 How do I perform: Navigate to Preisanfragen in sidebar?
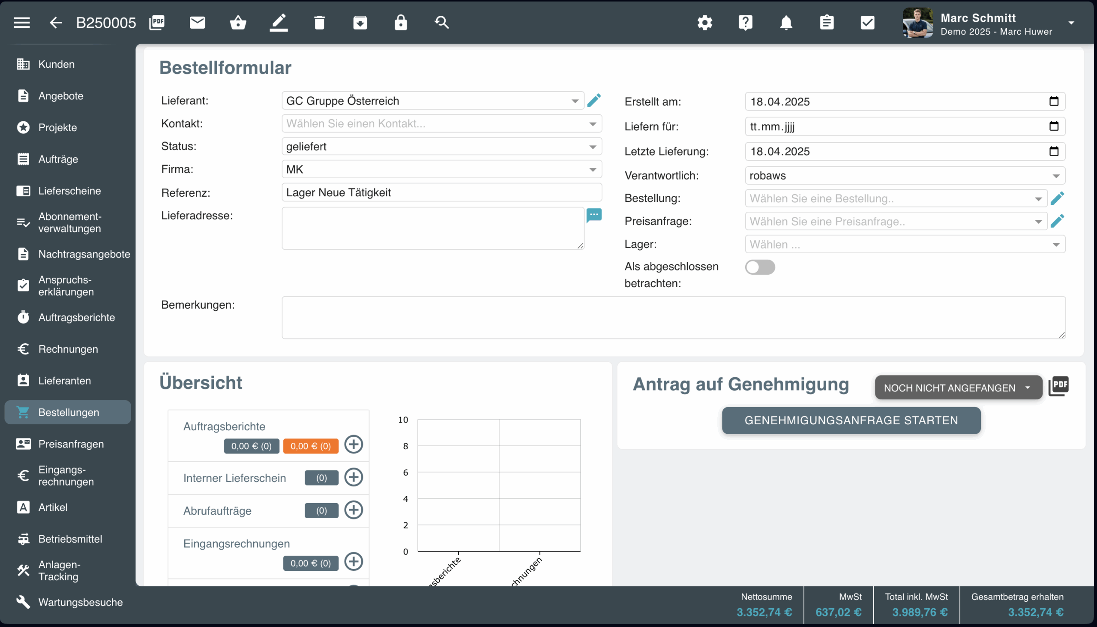coord(71,444)
